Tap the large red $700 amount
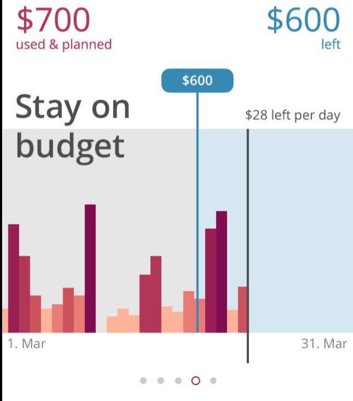The image size is (353, 401). (x=53, y=20)
